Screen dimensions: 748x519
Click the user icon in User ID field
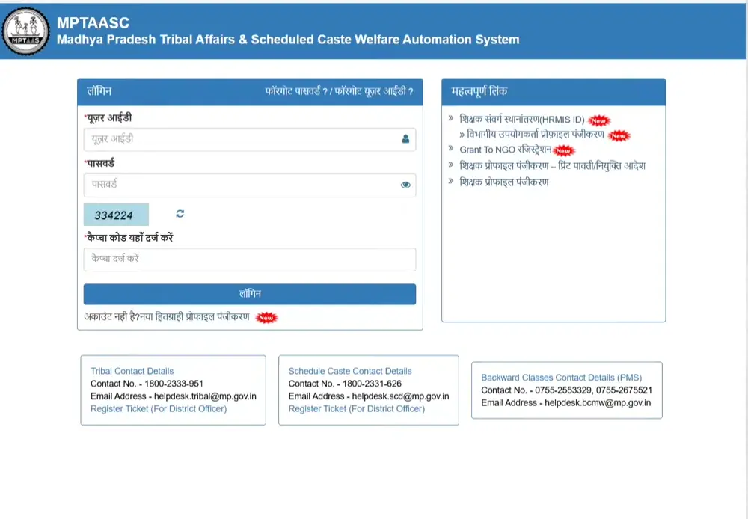tap(405, 139)
